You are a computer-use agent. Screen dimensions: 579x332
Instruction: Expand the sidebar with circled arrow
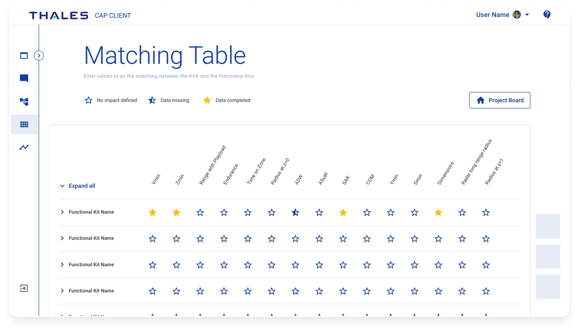(39, 56)
